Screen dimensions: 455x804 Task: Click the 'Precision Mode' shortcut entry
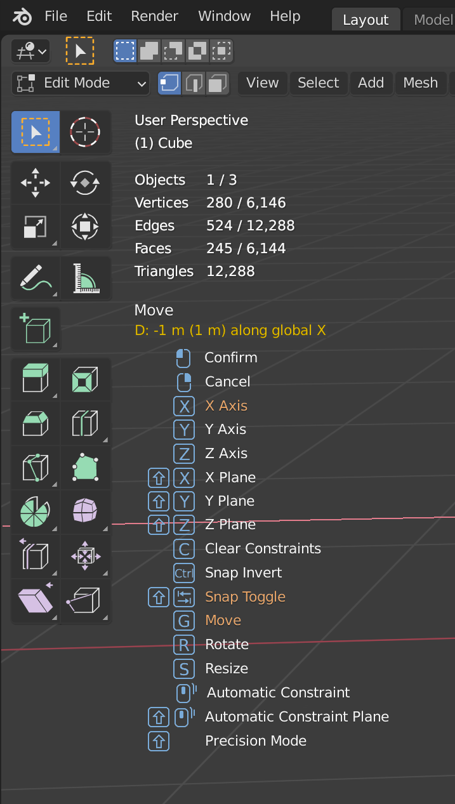[256, 741]
